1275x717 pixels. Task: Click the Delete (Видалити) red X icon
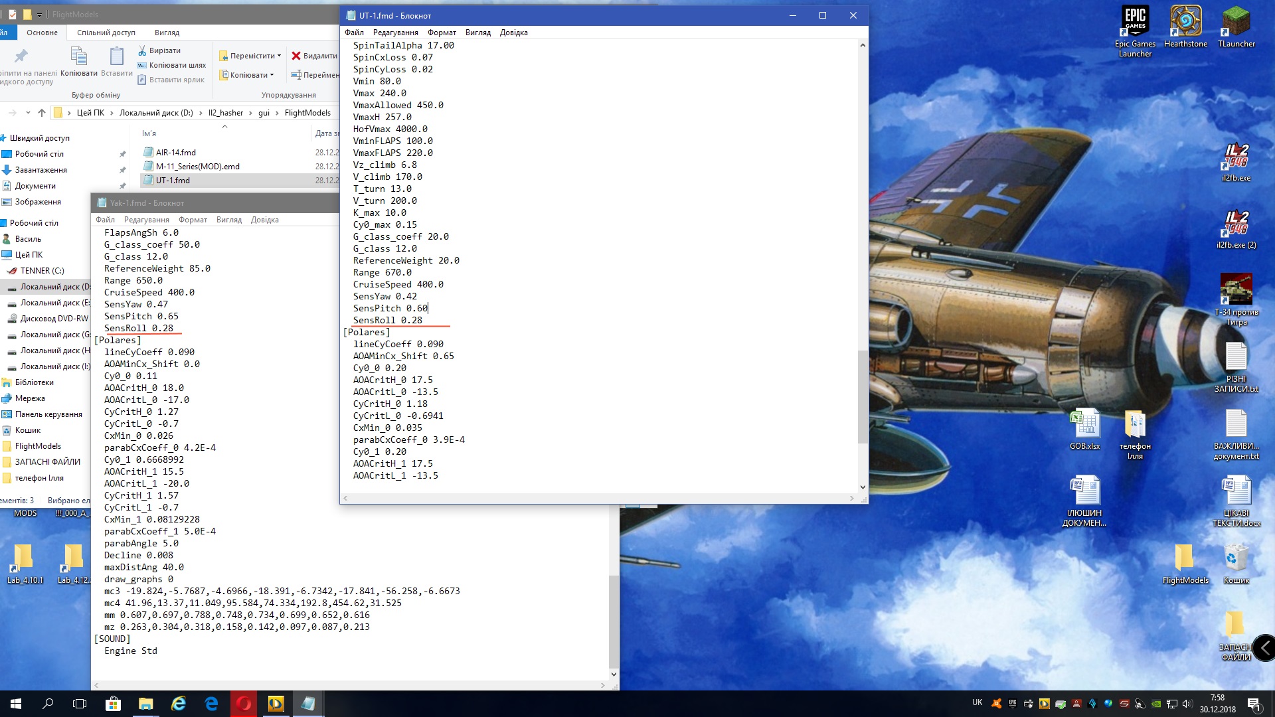tap(296, 56)
